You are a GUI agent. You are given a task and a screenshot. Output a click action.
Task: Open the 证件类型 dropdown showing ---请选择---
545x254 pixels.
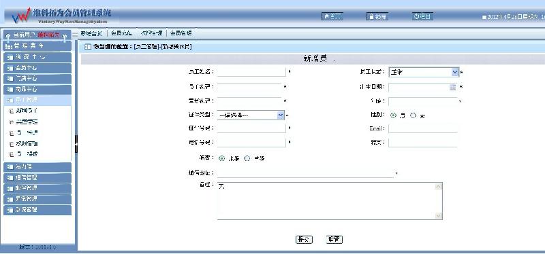coord(251,115)
